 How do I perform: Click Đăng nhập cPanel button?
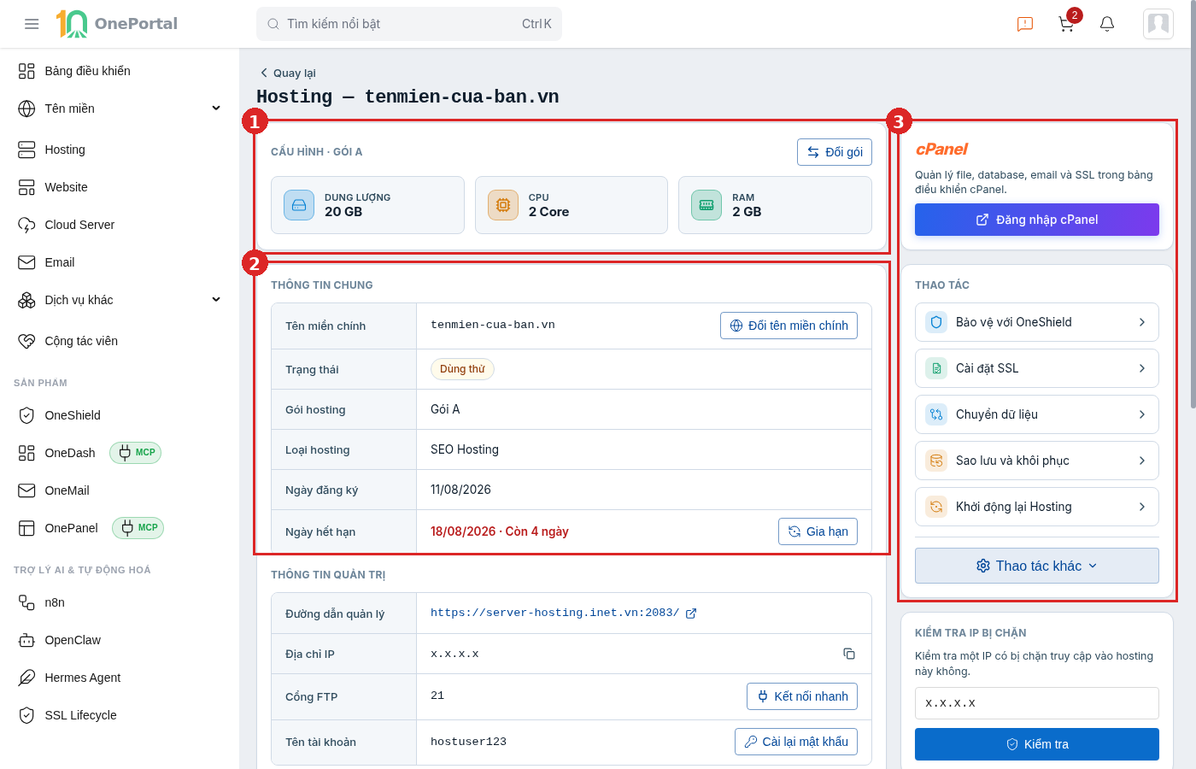1037,220
